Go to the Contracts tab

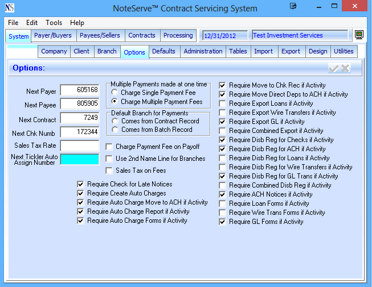(142, 35)
